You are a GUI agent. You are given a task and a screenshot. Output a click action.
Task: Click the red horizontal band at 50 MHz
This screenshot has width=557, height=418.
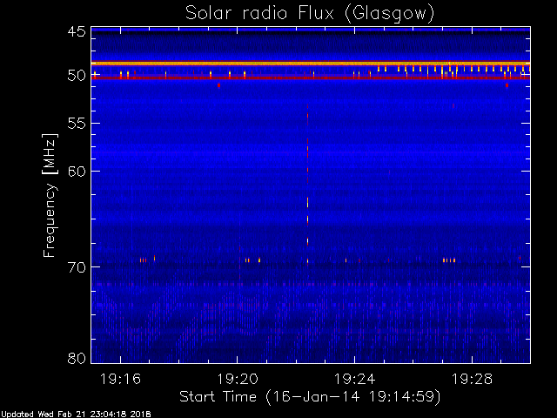[x=311, y=78]
